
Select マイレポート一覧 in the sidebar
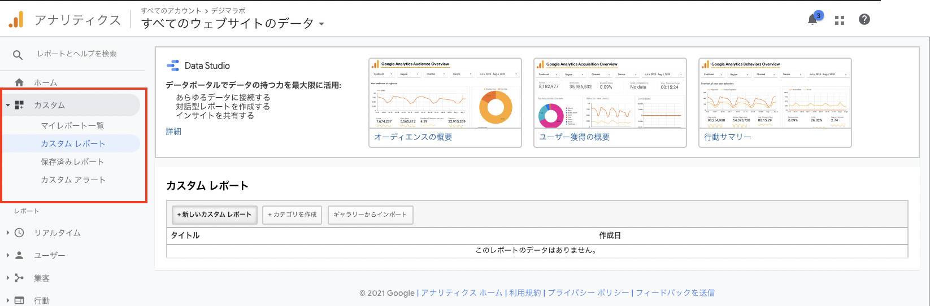[x=72, y=125]
